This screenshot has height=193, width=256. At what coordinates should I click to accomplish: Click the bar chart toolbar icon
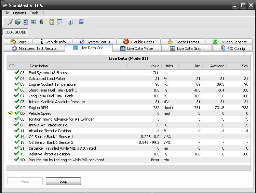point(33,22)
